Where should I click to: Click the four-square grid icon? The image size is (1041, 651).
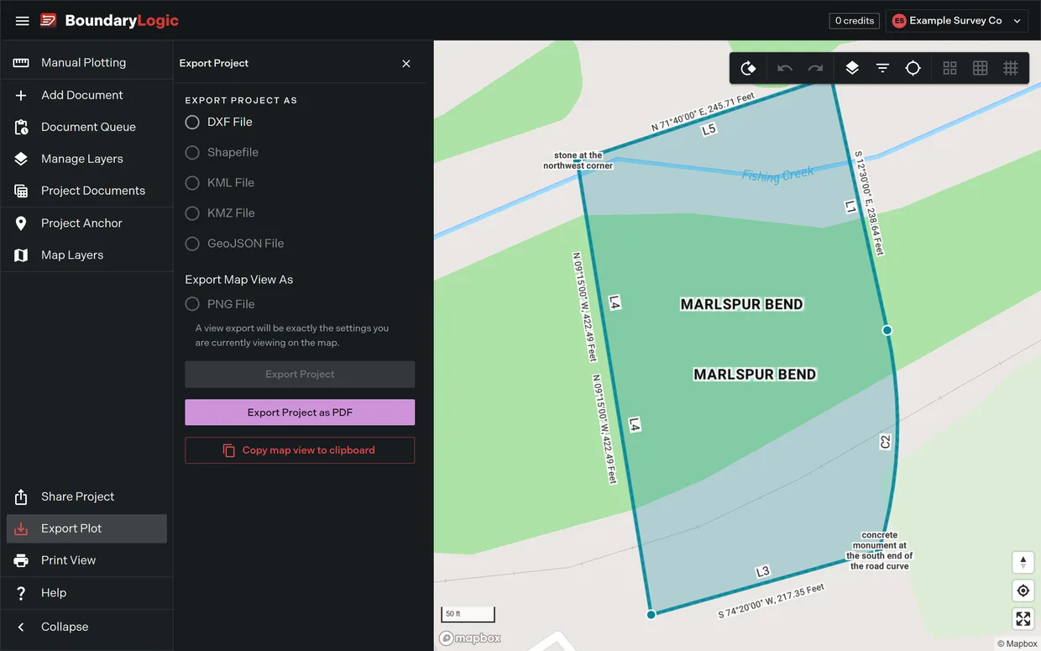(x=949, y=68)
